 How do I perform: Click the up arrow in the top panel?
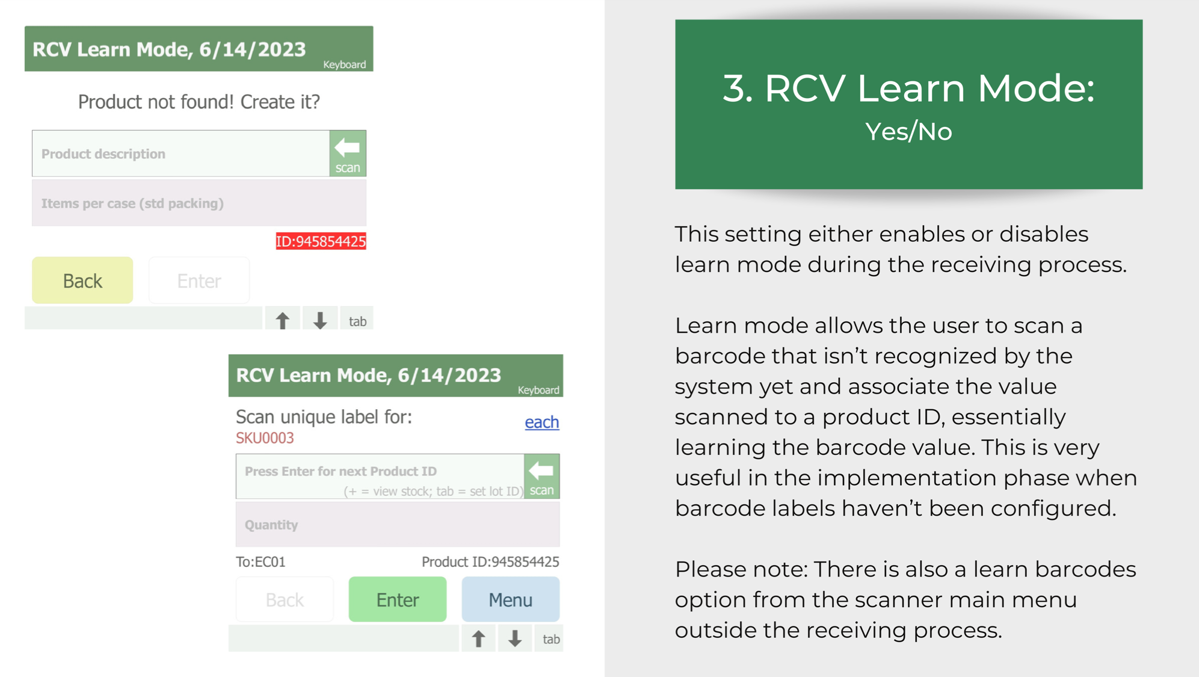283,320
